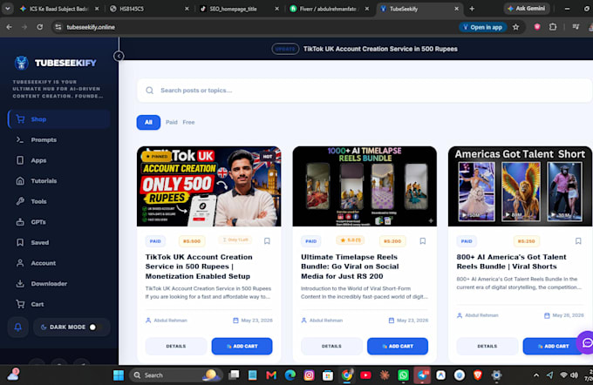Show hidden system tray icons

pos(536,375)
